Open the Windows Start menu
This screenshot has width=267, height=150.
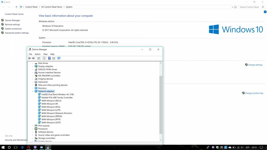point(3,147)
